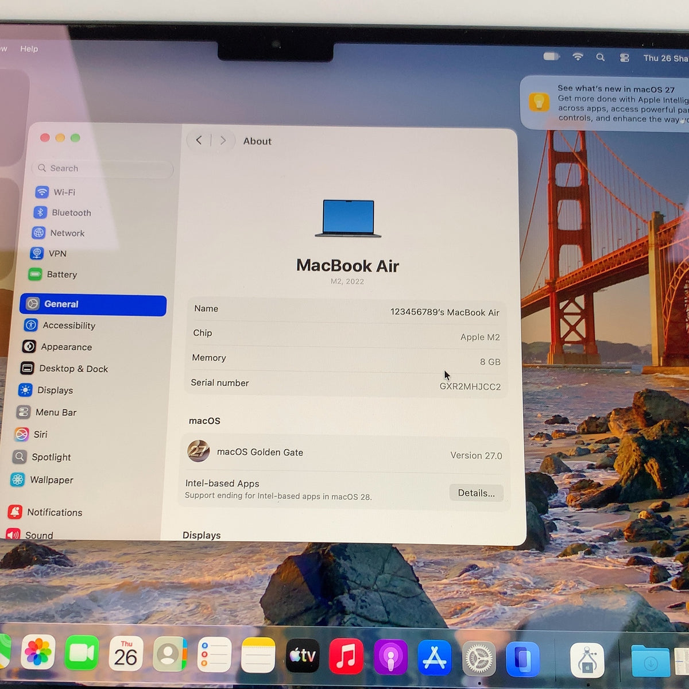Click the Version 27.0 text
The image size is (689, 689).
coord(476,455)
